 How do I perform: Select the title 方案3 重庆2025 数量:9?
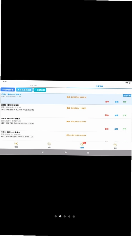point(11,119)
